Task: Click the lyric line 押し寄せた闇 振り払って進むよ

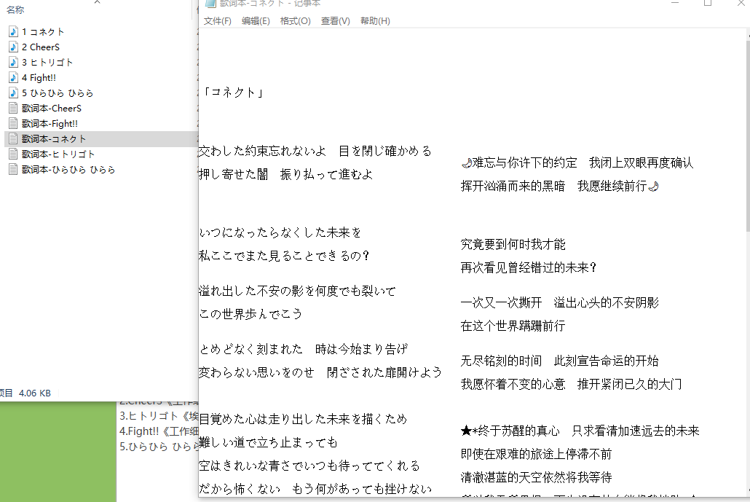Action: tap(285, 174)
